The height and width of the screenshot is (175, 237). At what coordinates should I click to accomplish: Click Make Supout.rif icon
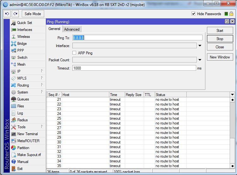click(14, 155)
